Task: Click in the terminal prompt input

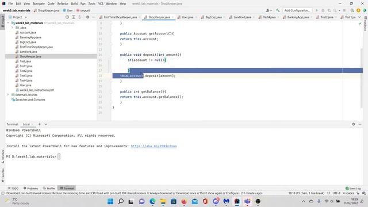Action: (x=59, y=156)
